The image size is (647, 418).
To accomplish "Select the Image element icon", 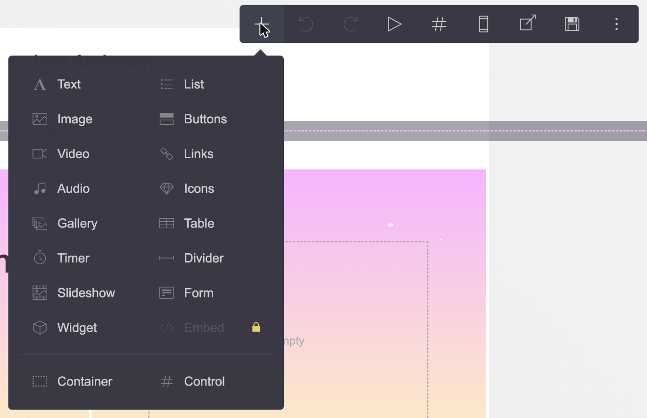I will [x=40, y=119].
